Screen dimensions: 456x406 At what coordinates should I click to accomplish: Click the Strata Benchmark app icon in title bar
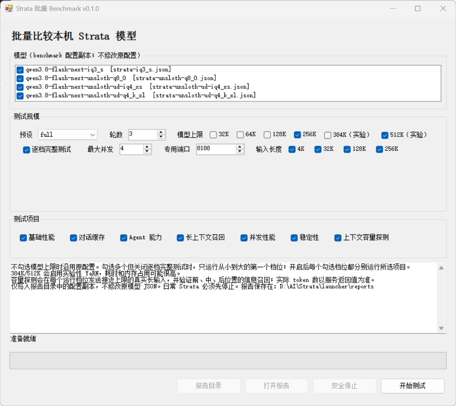(9, 8)
